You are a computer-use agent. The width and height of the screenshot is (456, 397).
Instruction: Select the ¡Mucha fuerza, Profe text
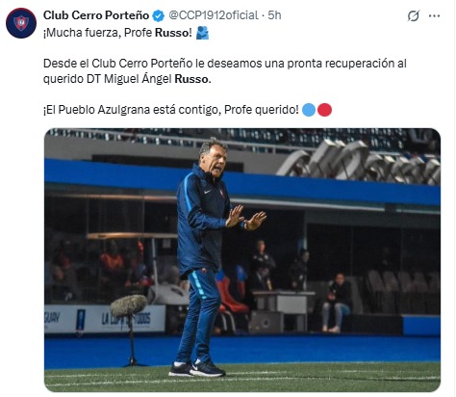98,33
